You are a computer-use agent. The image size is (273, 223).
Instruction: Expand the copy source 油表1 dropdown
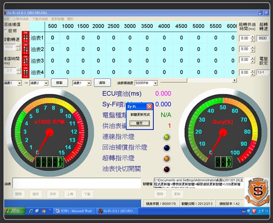[19, 83]
